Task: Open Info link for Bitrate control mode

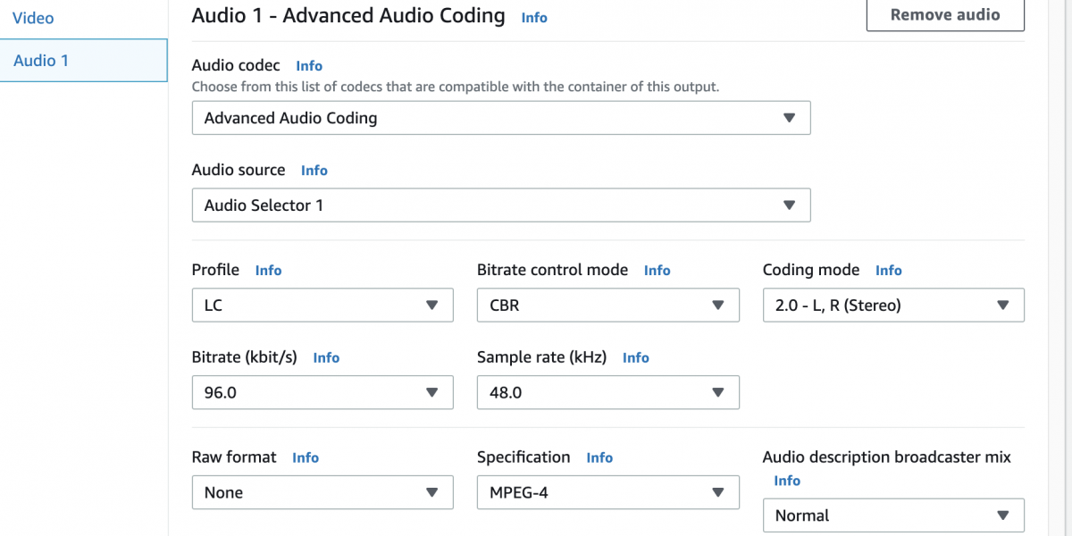Action: [657, 271]
